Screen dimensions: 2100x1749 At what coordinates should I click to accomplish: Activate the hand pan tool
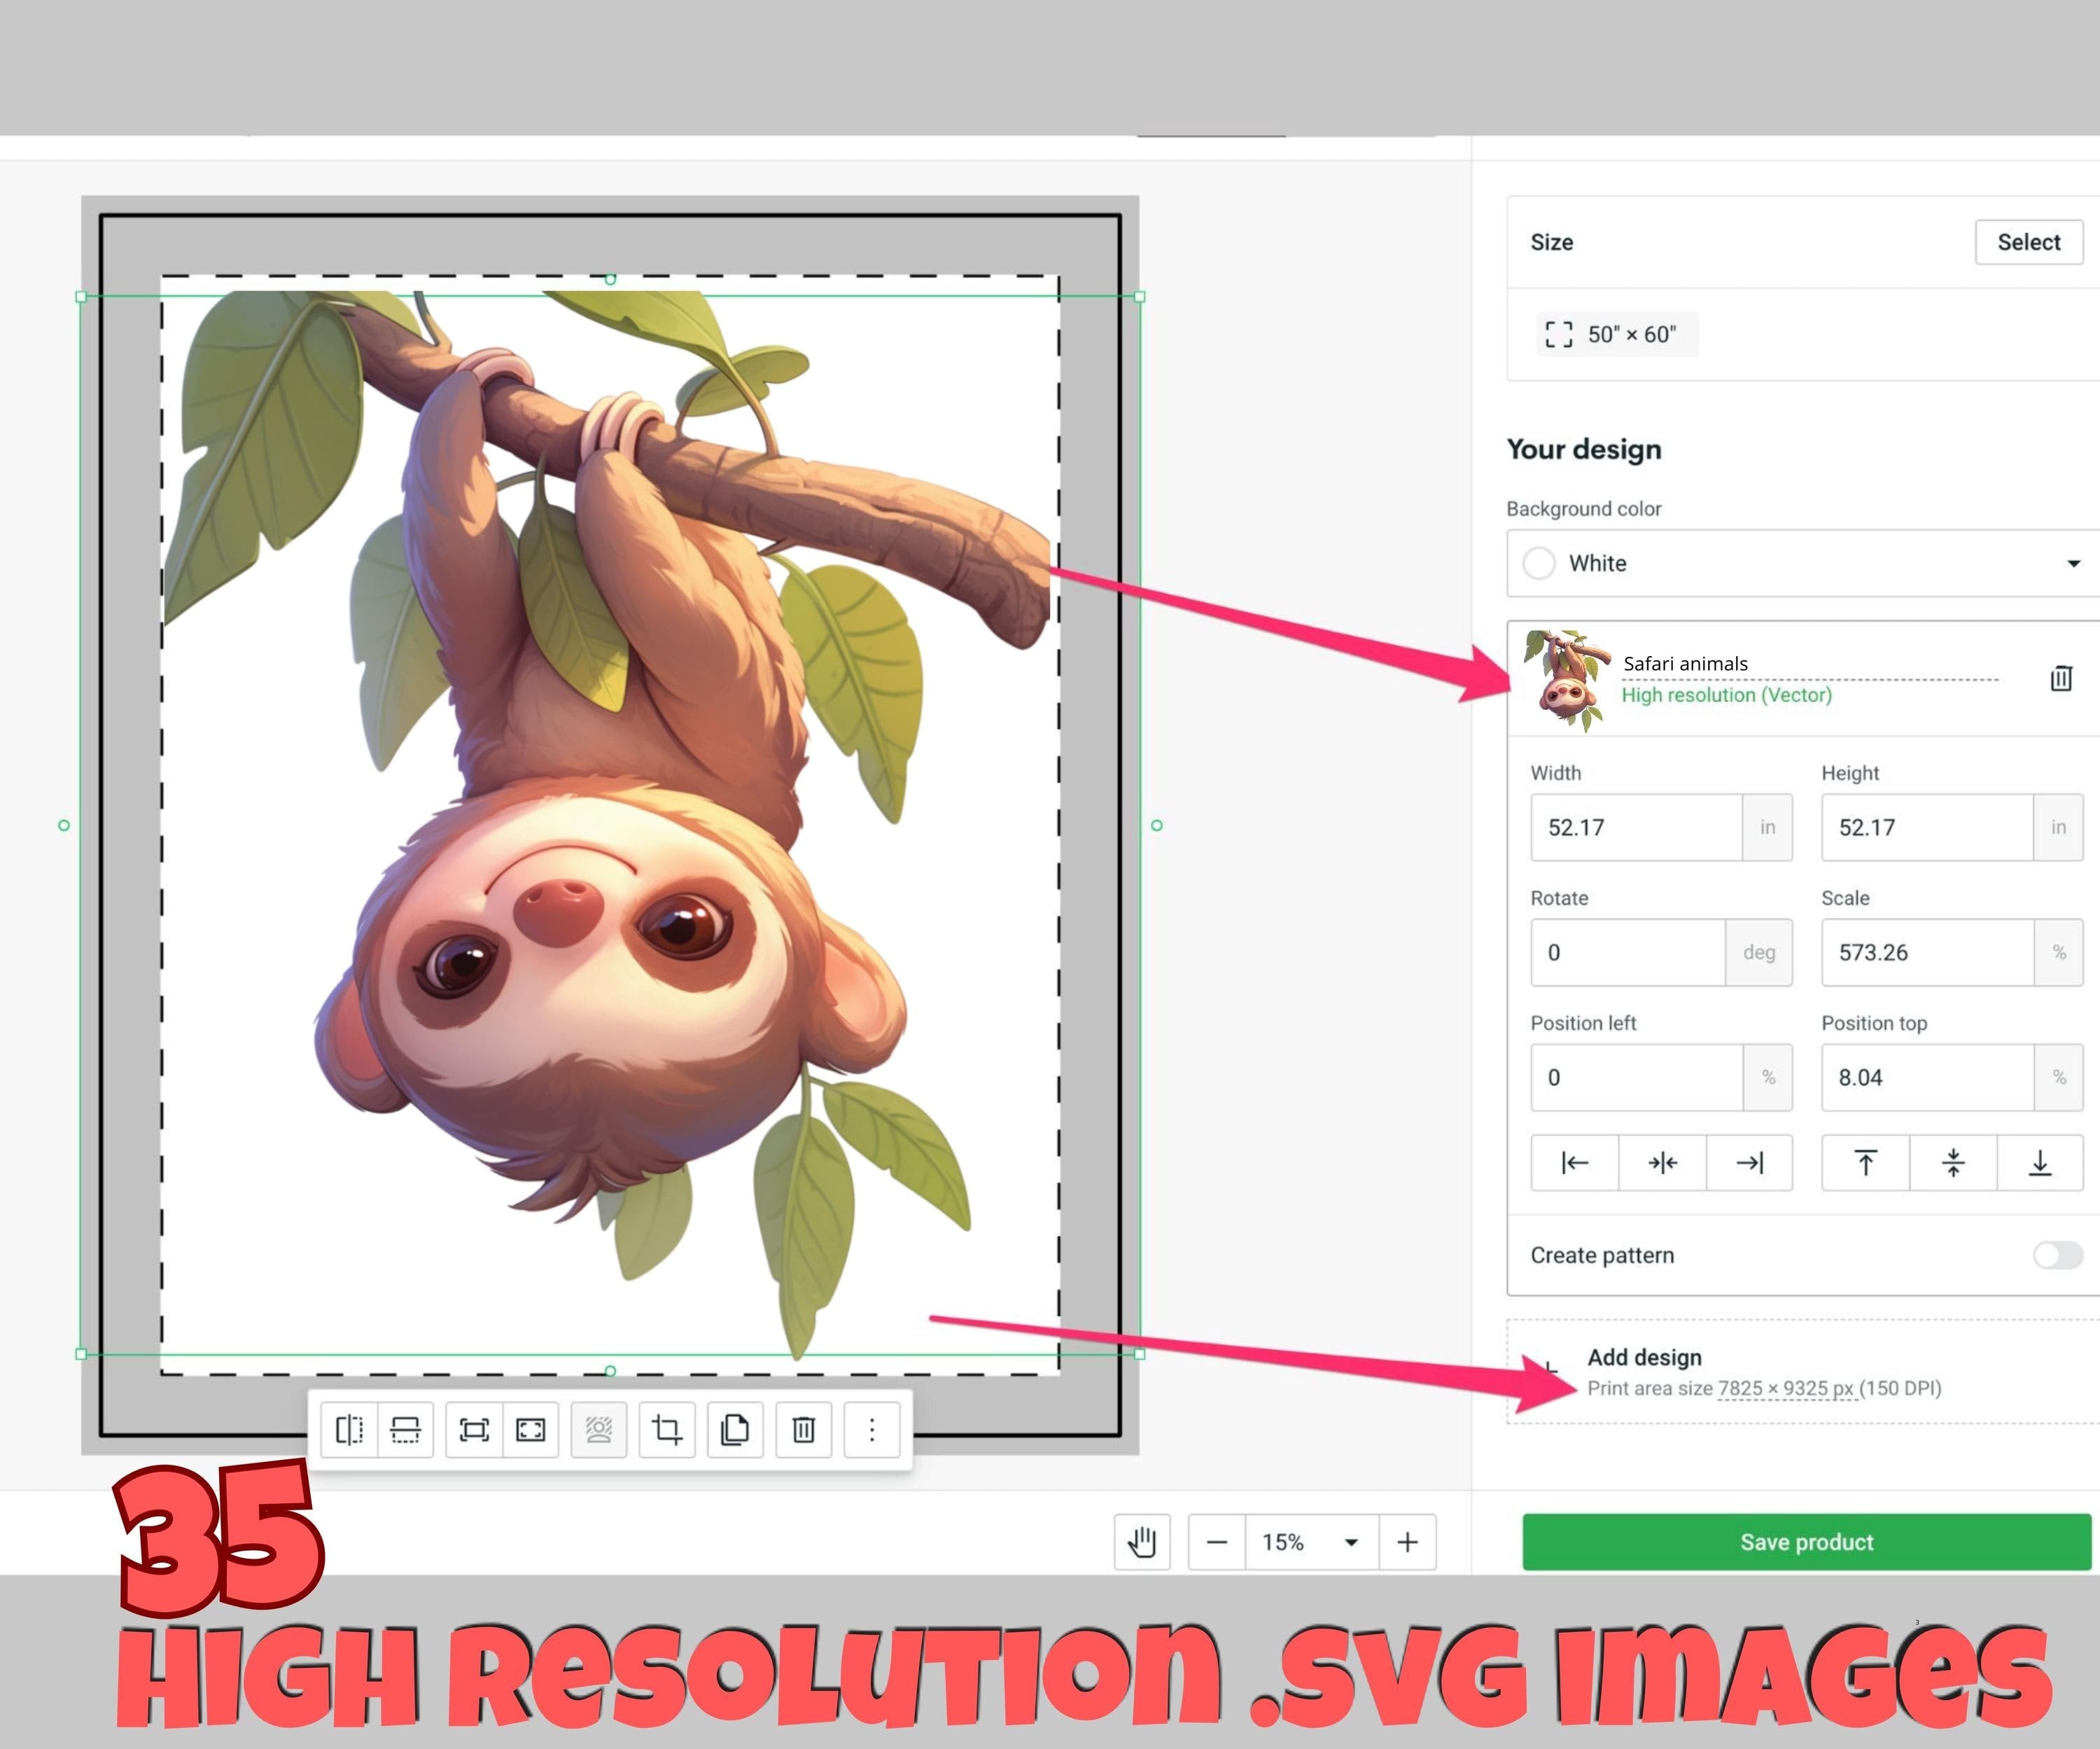1142,1542
